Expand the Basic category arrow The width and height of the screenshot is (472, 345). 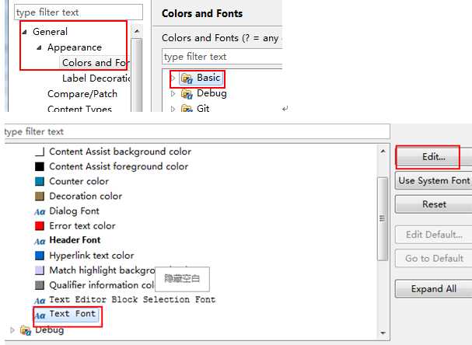[173, 78]
